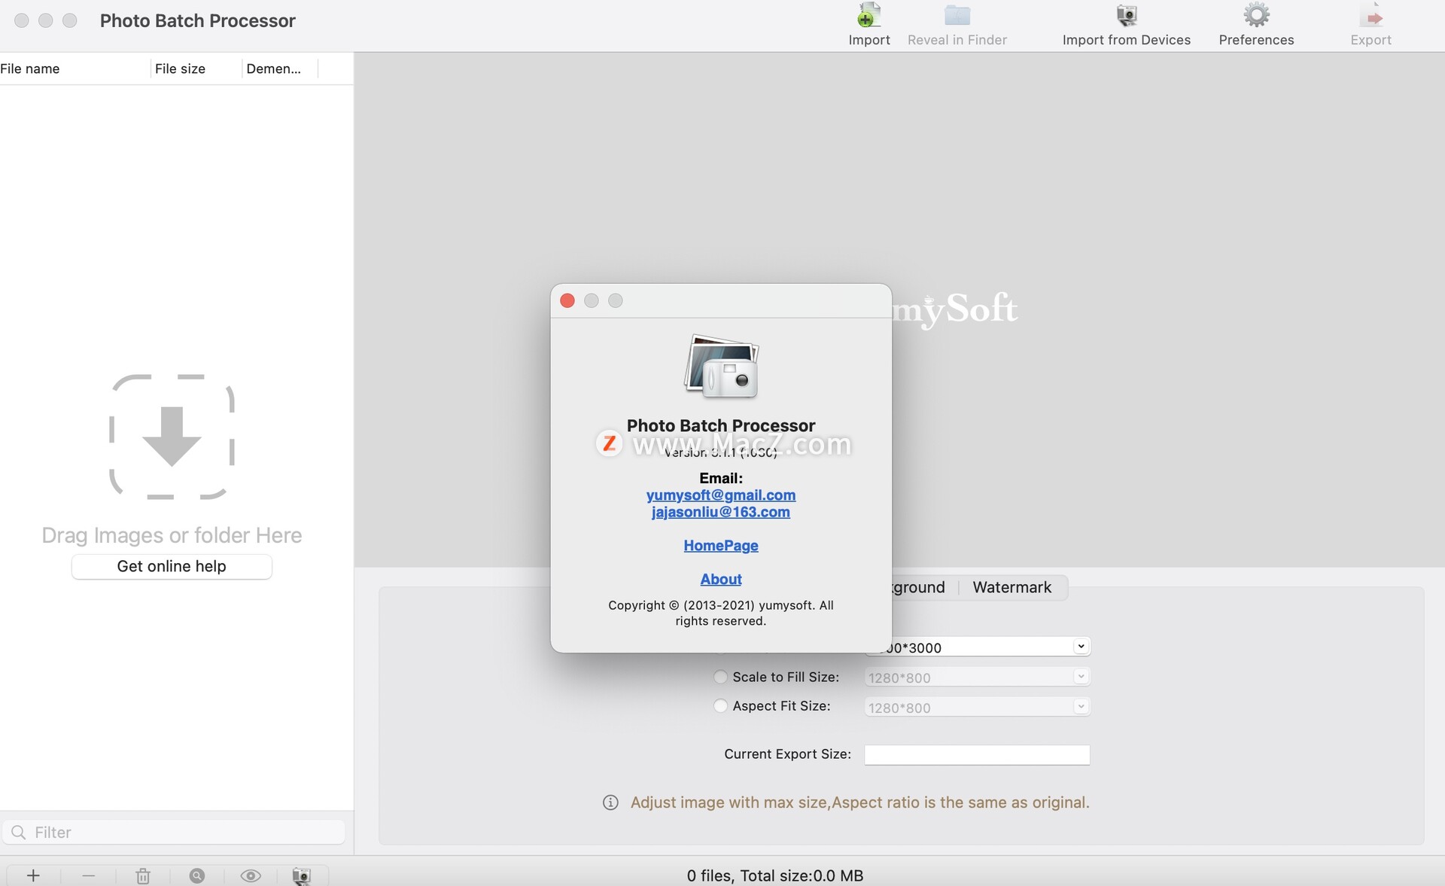Click the Import toolbar icon
This screenshot has width=1445, height=886.
point(869,16)
